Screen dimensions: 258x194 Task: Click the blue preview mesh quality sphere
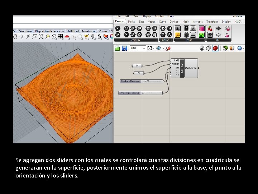[240, 48]
